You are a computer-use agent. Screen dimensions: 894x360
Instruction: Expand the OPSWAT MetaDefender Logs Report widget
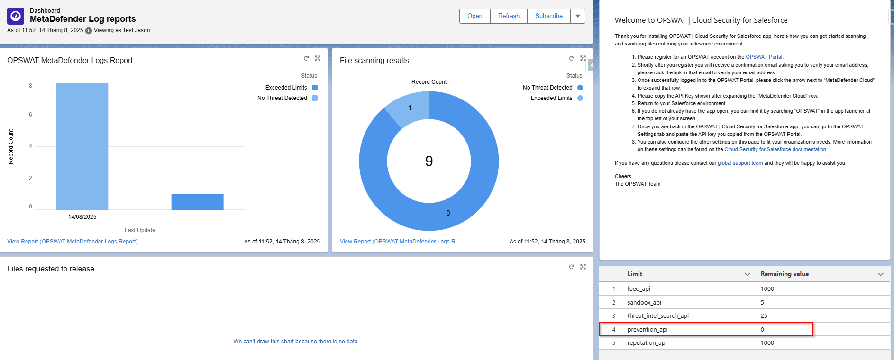click(x=318, y=58)
